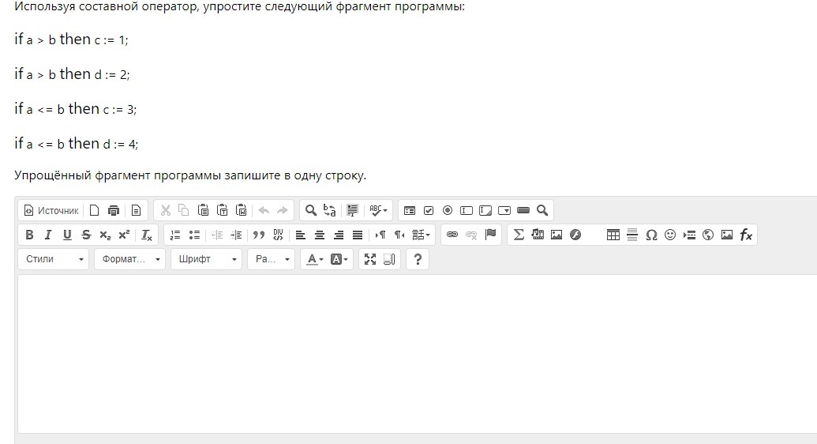This screenshot has width=817, height=444.
Task: Insert a hyperlink with Link icon
Action: tap(452, 235)
